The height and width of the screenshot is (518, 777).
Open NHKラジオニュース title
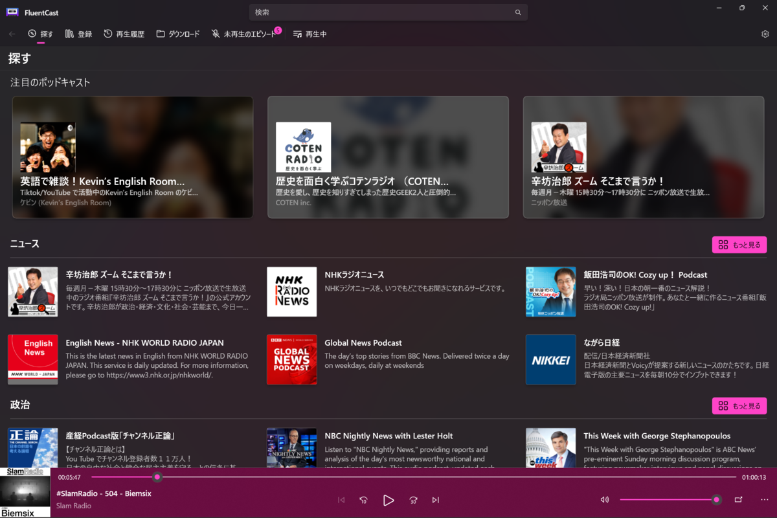(354, 275)
